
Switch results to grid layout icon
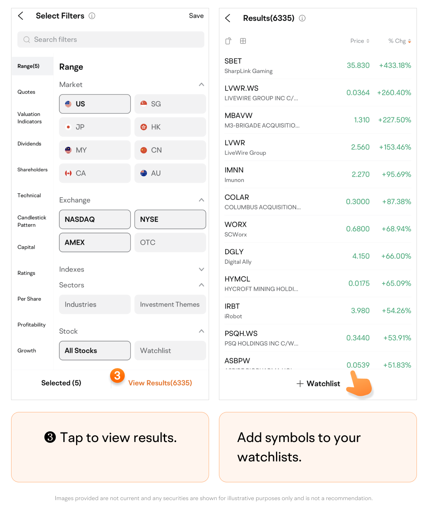(243, 41)
